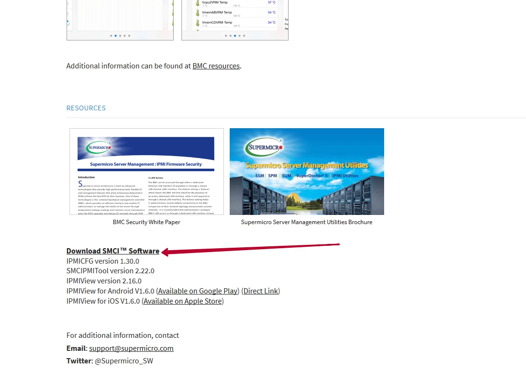Select last dot of the temperature sensor carousel
526x374 pixels.
click(244, 36)
